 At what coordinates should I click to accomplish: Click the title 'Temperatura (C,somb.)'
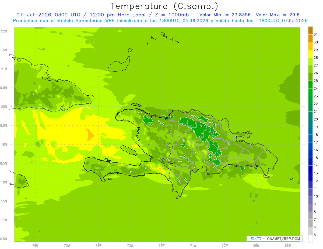coord(164,6)
